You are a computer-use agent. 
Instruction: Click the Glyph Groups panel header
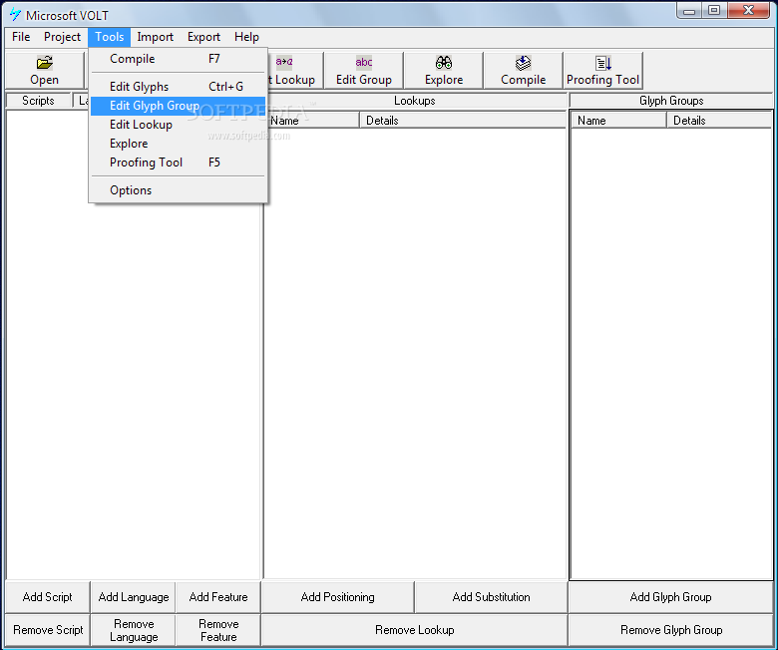671,101
